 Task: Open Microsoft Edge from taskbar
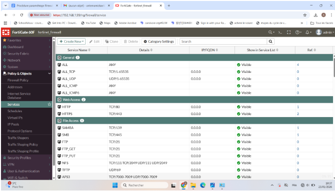(x=203, y=185)
